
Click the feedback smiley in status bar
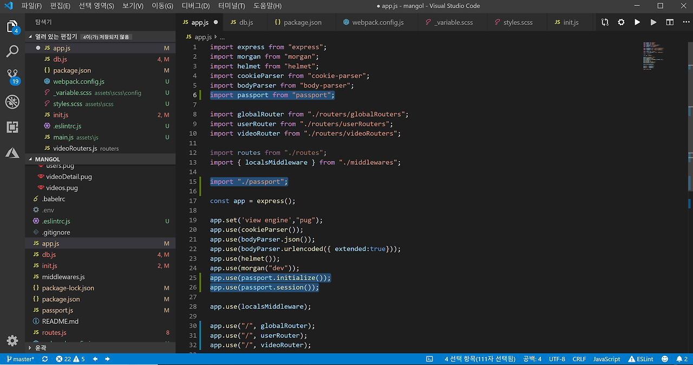[664, 359]
